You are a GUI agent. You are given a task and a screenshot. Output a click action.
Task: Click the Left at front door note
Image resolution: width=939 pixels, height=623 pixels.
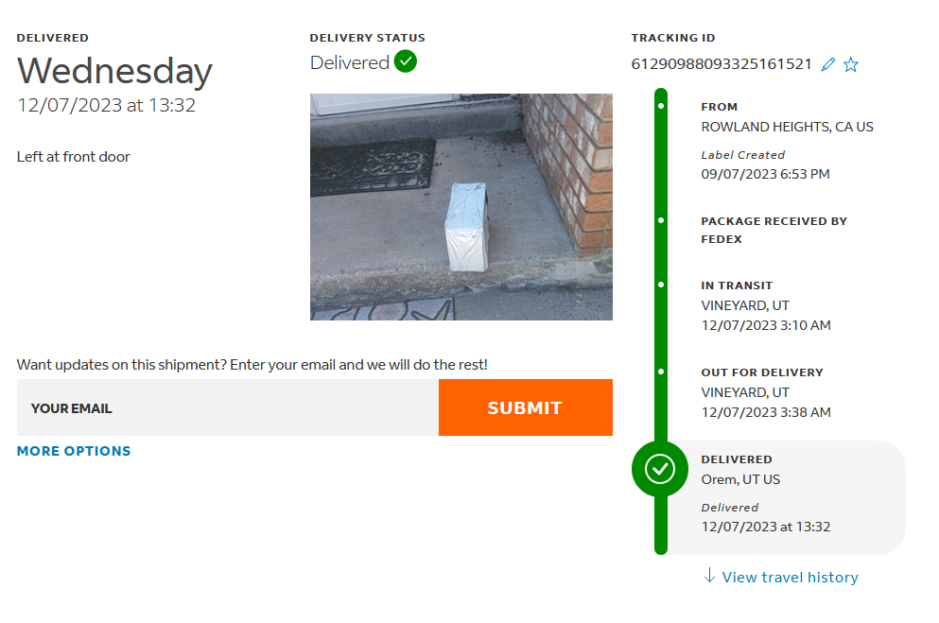[x=74, y=157]
